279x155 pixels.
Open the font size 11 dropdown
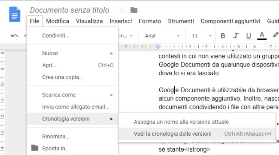point(202,36)
